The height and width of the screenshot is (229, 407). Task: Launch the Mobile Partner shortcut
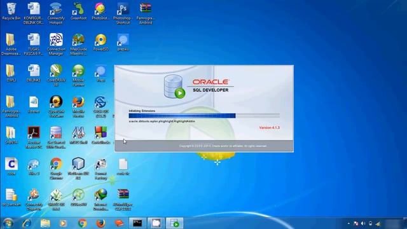[x=78, y=75]
